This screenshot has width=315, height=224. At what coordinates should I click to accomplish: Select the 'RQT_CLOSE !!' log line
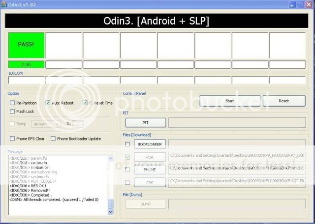32,181
